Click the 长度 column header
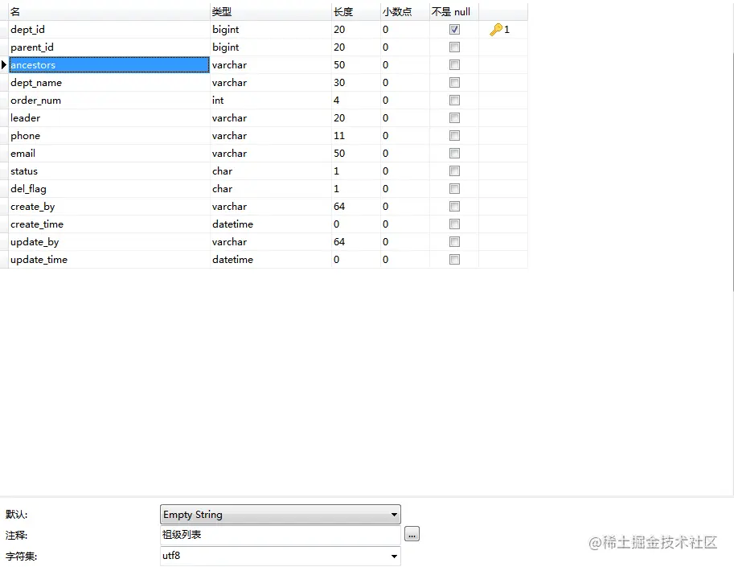Image resolution: width=734 pixels, height=567 pixels. tap(356, 12)
